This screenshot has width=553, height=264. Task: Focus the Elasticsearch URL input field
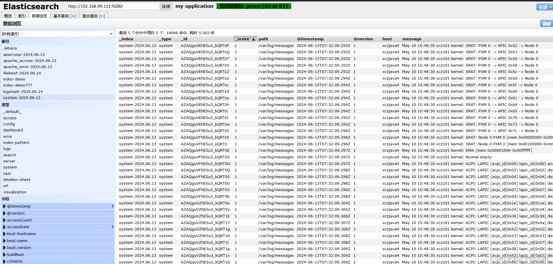tap(113, 6)
